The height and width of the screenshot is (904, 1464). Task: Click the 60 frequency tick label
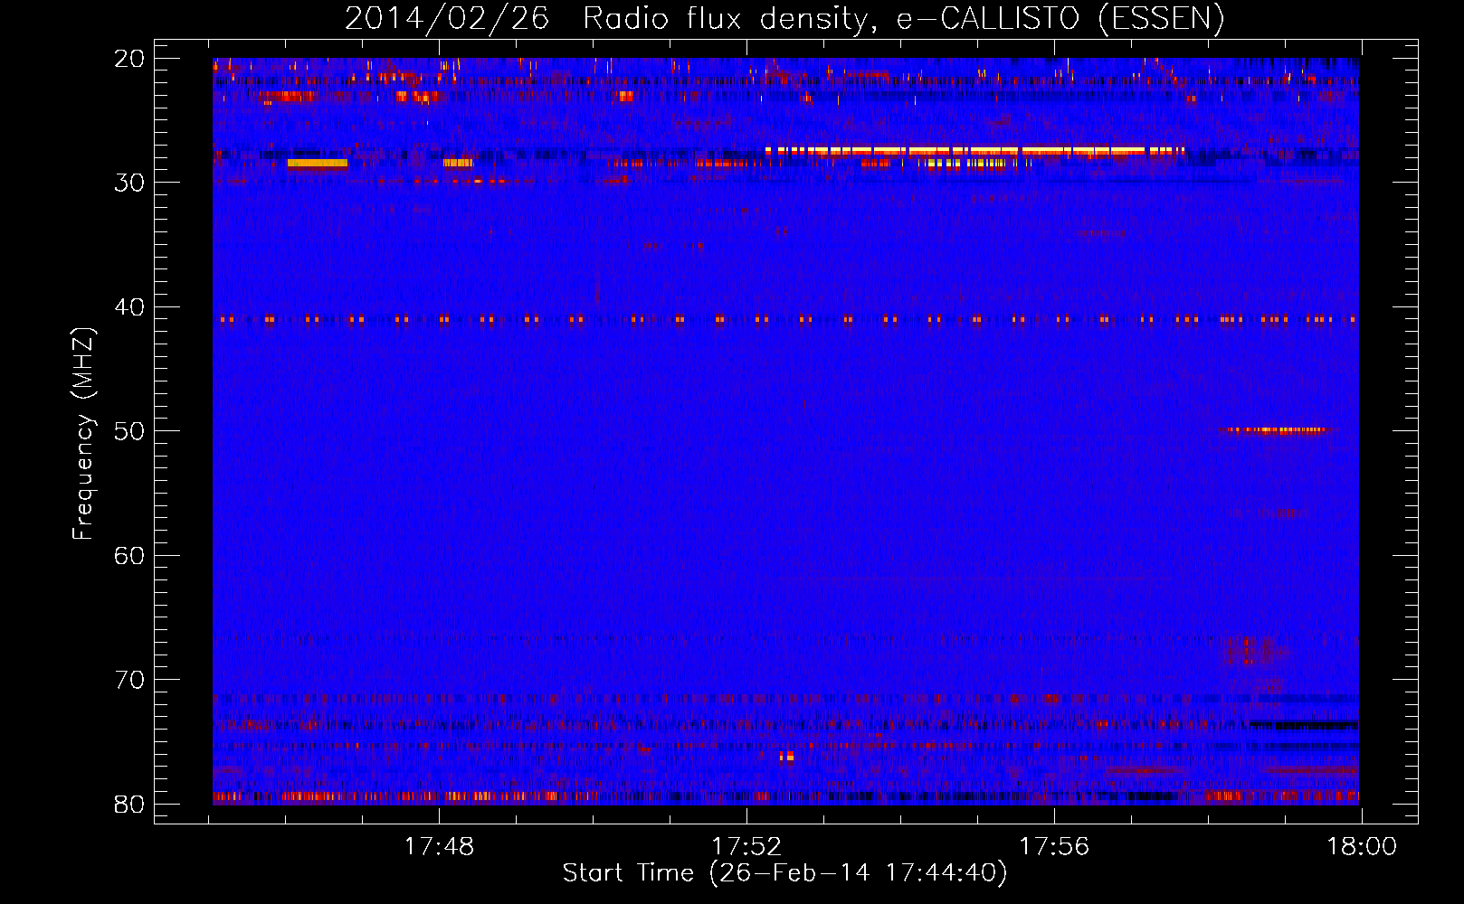129,555
